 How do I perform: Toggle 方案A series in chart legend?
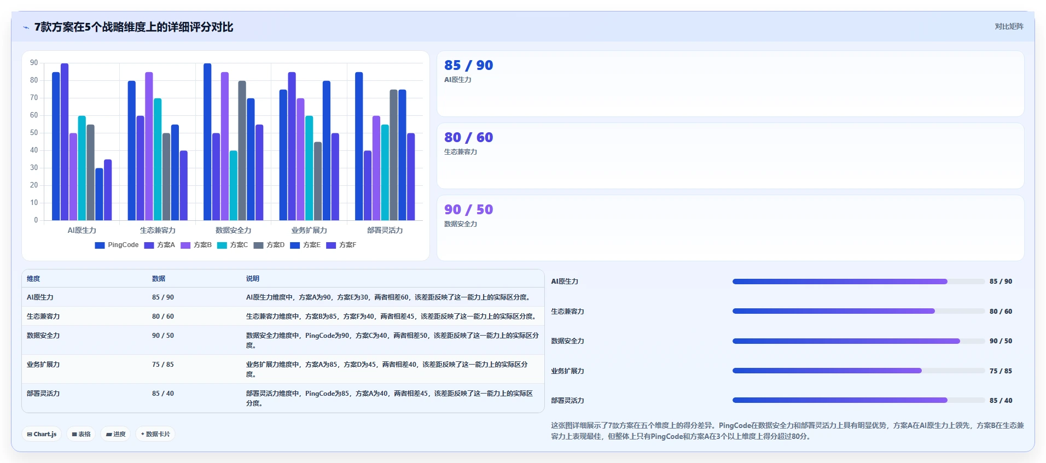pyautogui.click(x=159, y=245)
